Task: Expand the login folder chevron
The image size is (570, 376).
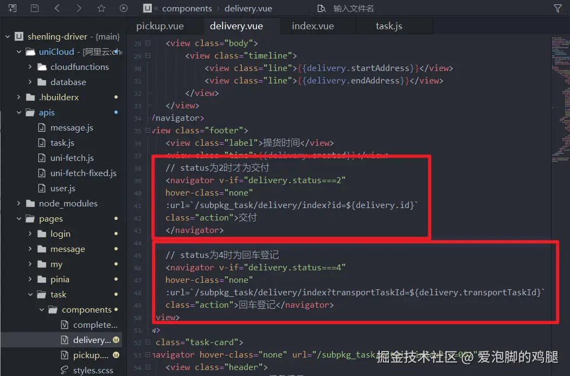Action: coord(30,234)
